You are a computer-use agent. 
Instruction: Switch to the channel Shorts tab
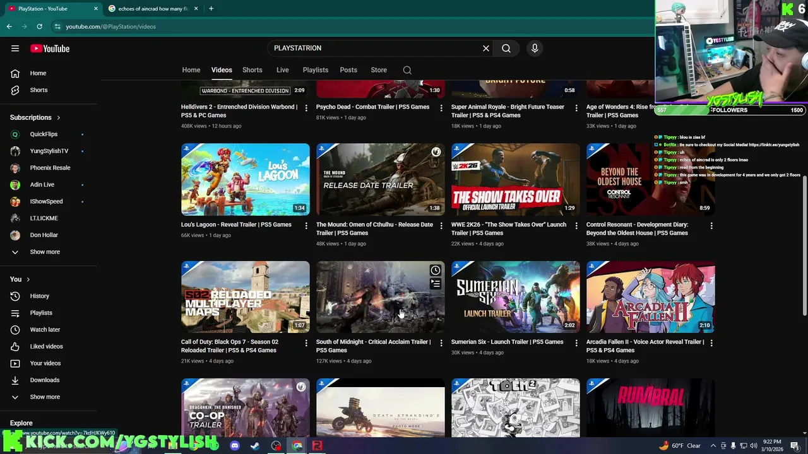[252, 70]
